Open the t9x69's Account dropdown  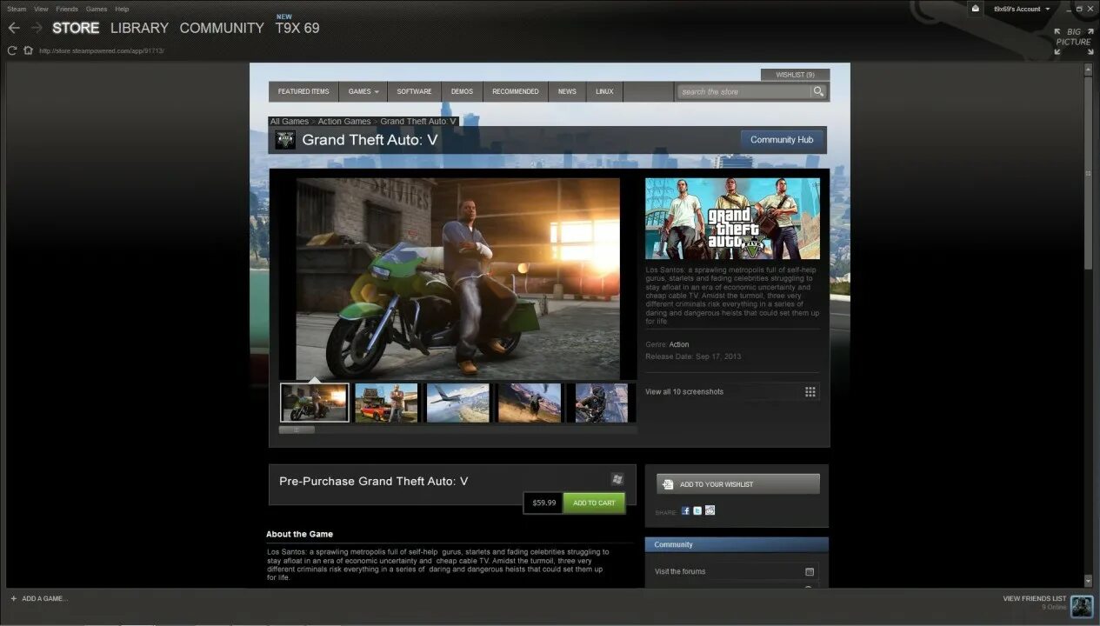click(1022, 9)
